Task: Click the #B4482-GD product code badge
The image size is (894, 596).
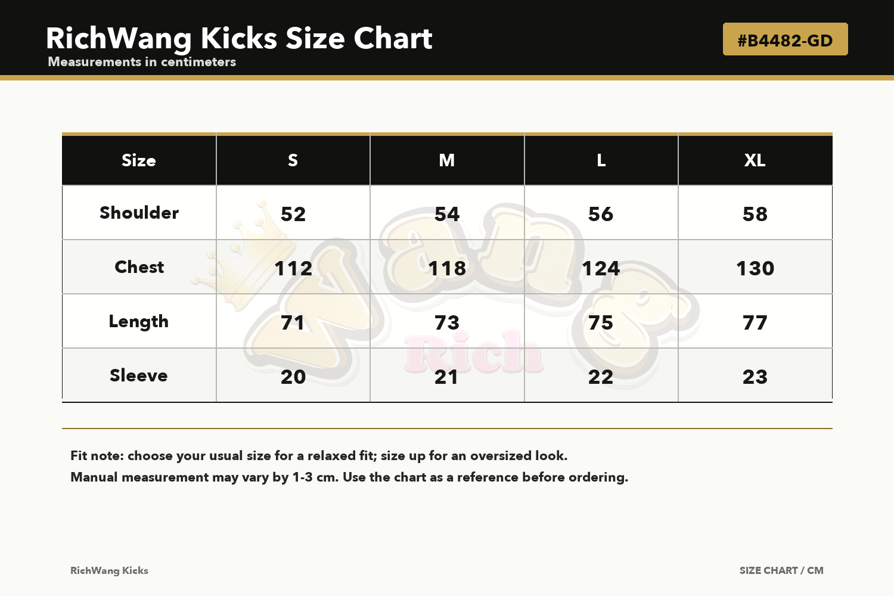Action: tap(785, 39)
